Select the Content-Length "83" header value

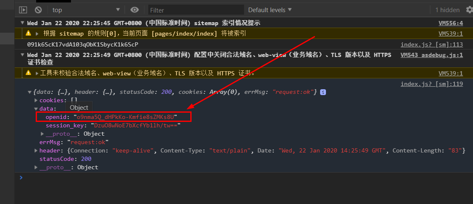(x=455, y=150)
